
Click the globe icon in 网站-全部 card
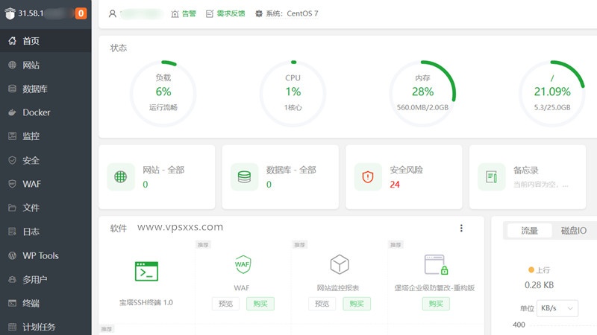coord(121,176)
